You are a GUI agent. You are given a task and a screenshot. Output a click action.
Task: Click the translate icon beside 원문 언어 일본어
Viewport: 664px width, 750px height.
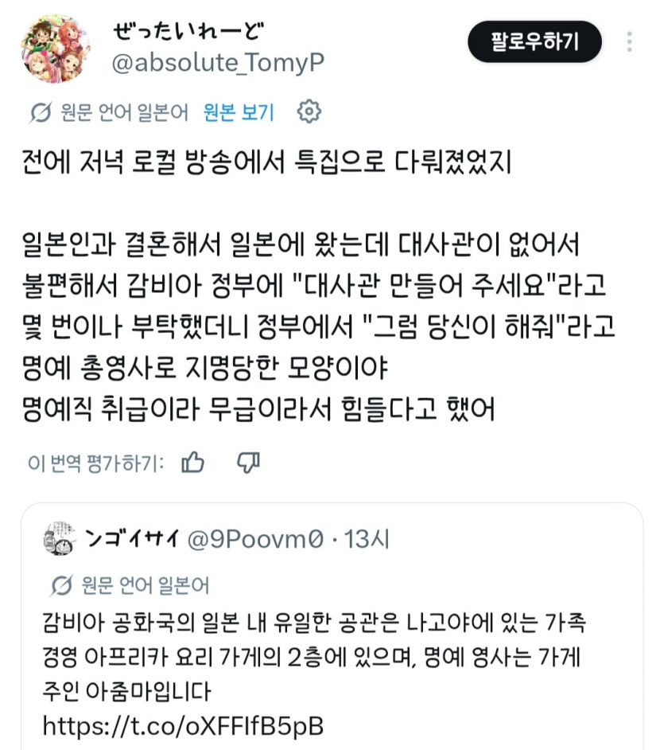pyautogui.click(x=41, y=113)
